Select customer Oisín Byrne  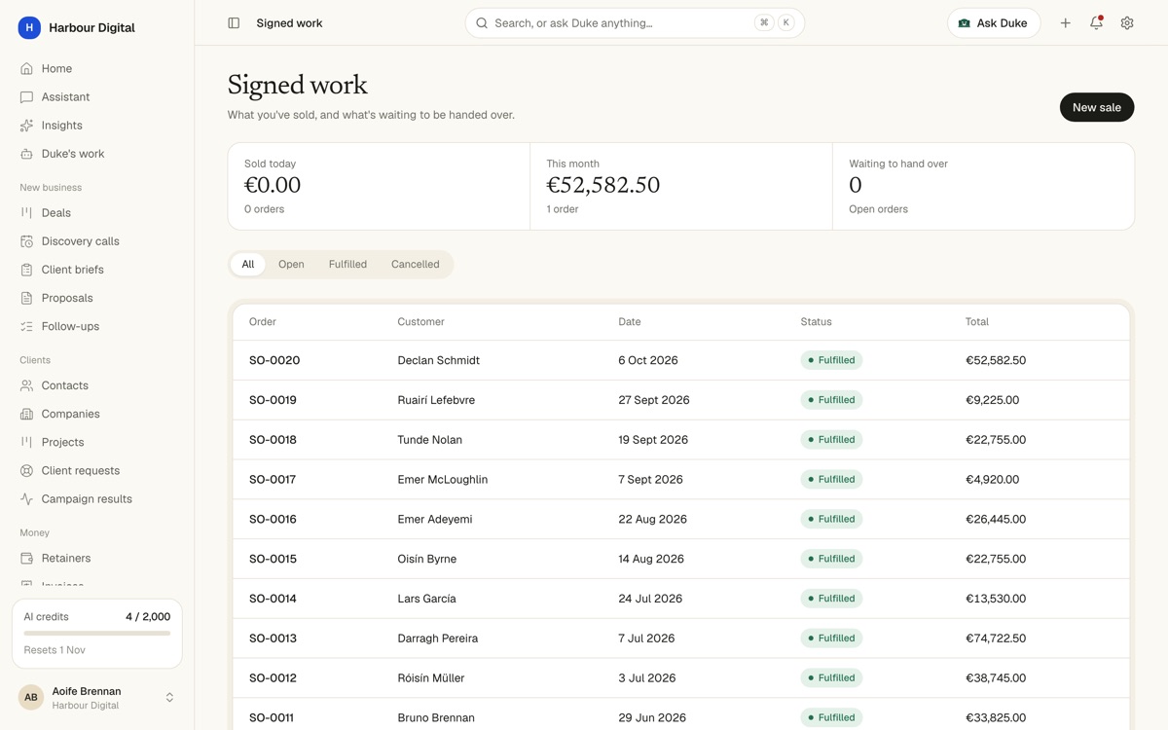point(427,560)
